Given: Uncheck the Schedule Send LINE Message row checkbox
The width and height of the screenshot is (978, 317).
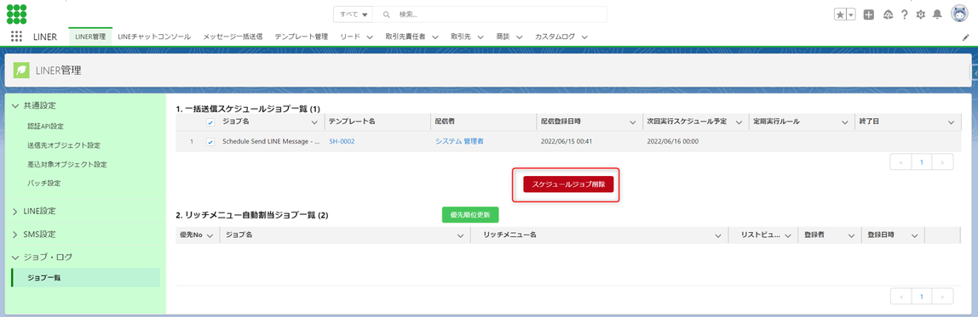Looking at the screenshot, I should tap(210, 141).
